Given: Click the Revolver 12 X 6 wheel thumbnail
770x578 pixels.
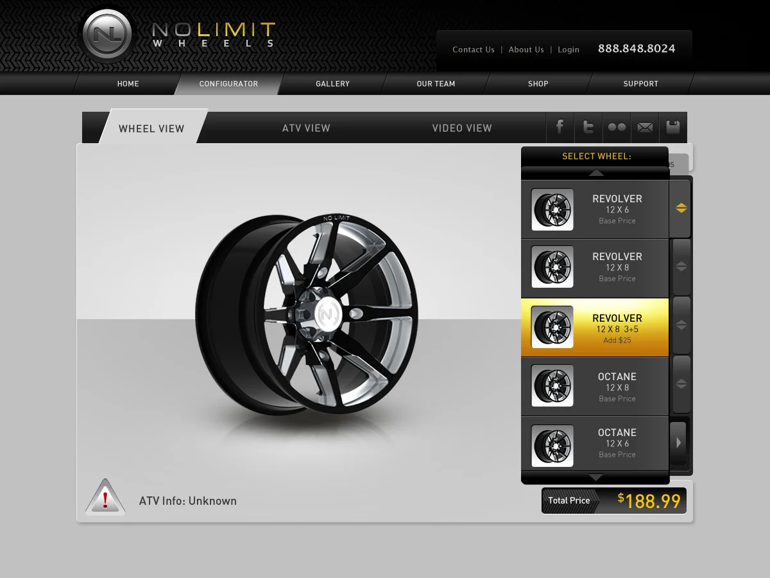Looking at the screenshot, I should coord(552,209).
